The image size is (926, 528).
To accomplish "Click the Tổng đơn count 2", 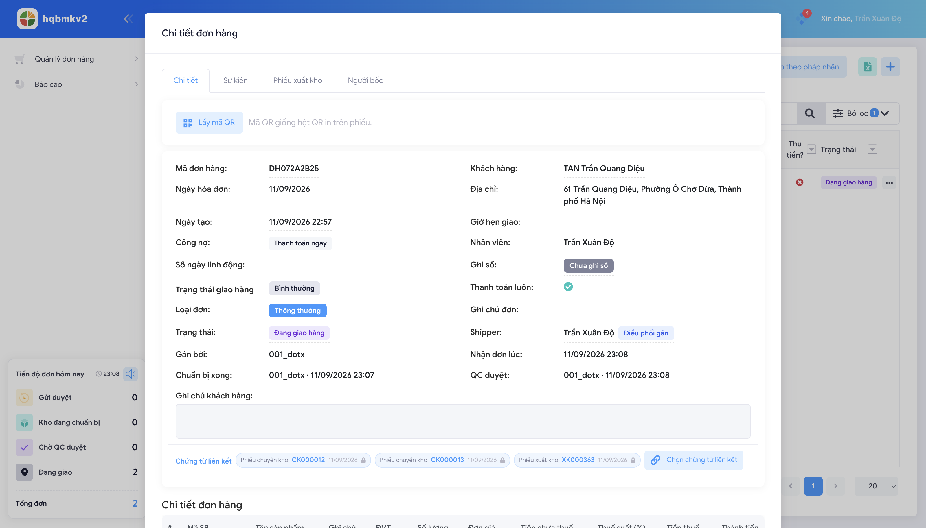I will [x=135, y=503].
